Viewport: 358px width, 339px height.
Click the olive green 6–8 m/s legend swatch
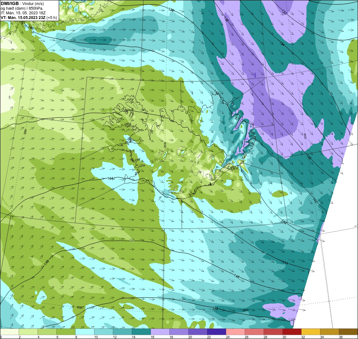click(66, 331)
